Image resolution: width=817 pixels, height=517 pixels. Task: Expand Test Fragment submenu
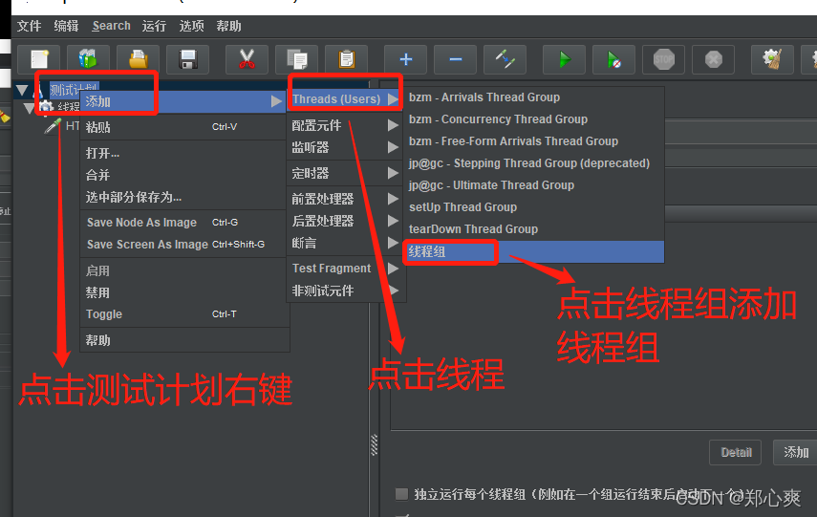click(346, 269)
